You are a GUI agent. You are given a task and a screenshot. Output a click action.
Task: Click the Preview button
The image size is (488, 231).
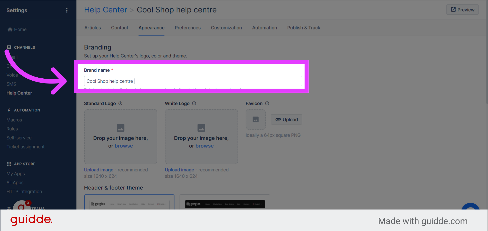[462, 10]
